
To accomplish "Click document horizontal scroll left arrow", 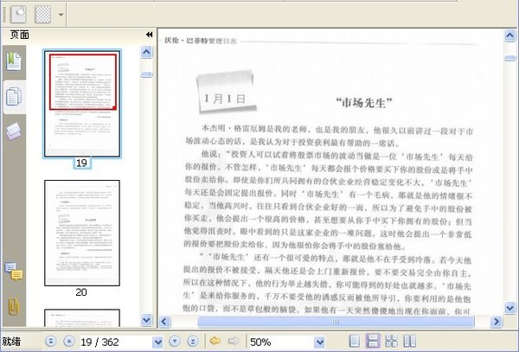I will [164, 321].
